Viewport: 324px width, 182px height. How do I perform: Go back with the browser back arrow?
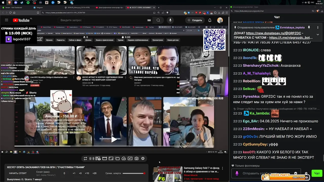(x=3, y=13)
